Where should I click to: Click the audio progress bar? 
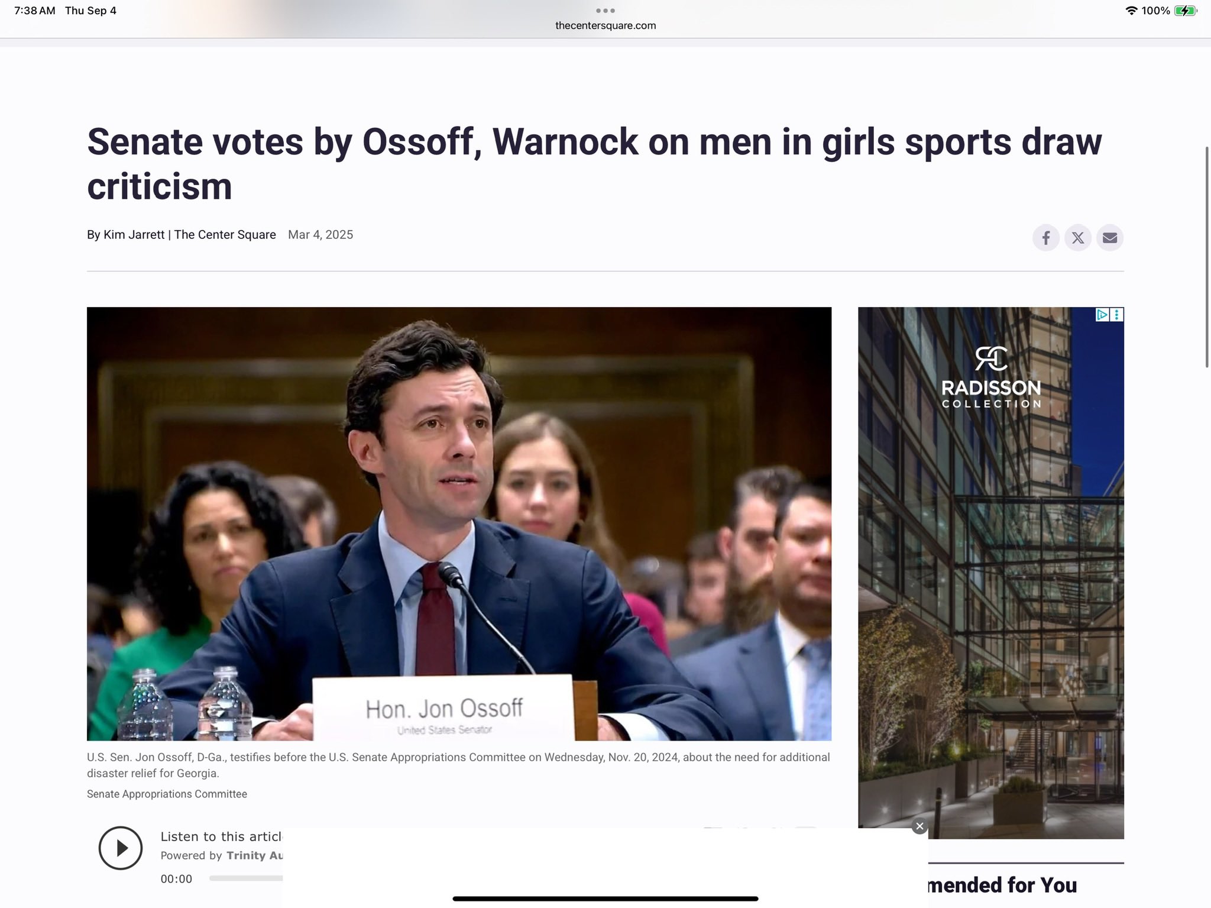click(245, 878)
